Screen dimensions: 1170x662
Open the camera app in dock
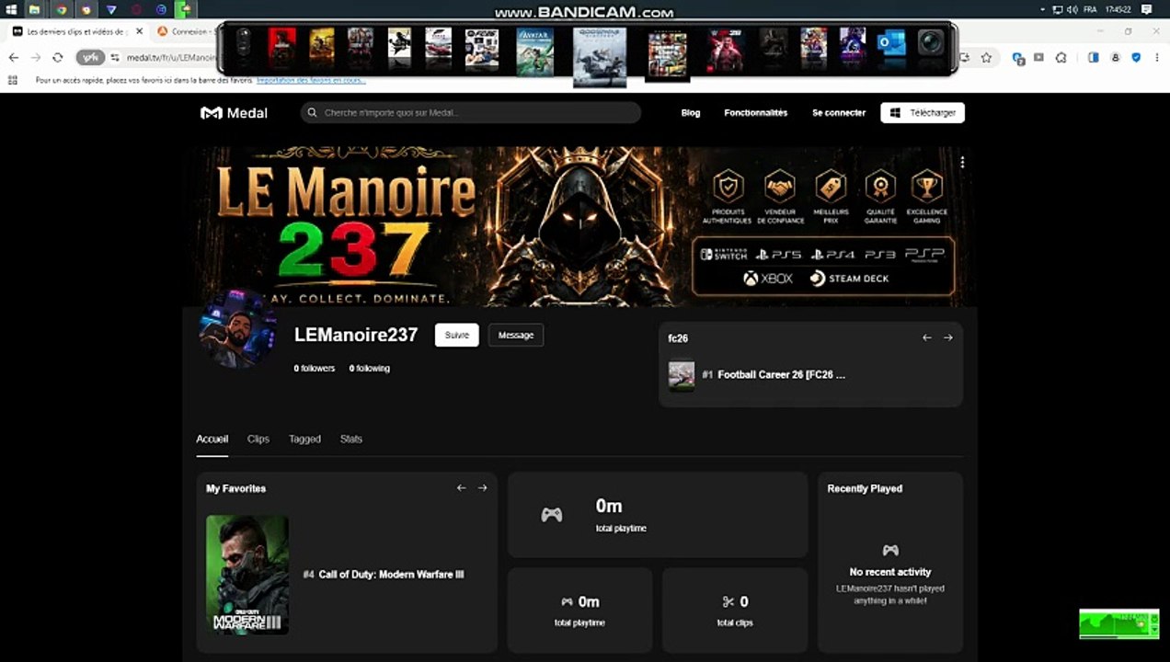(x=930, y=43)
